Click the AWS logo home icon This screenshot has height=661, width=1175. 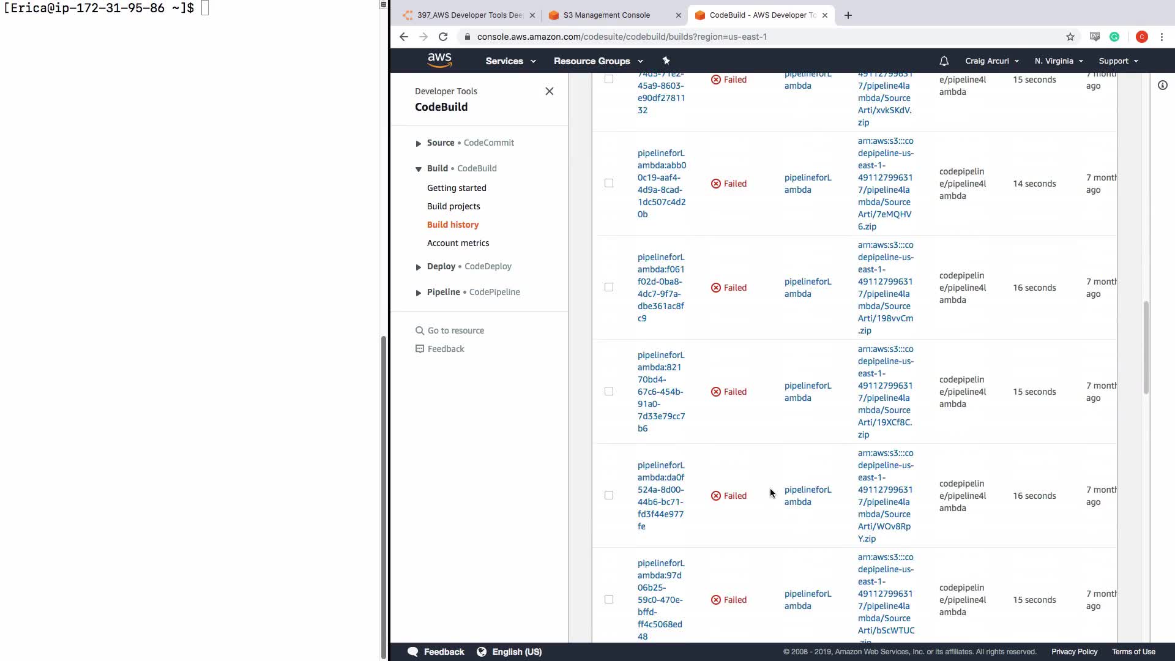pos(439,60)
